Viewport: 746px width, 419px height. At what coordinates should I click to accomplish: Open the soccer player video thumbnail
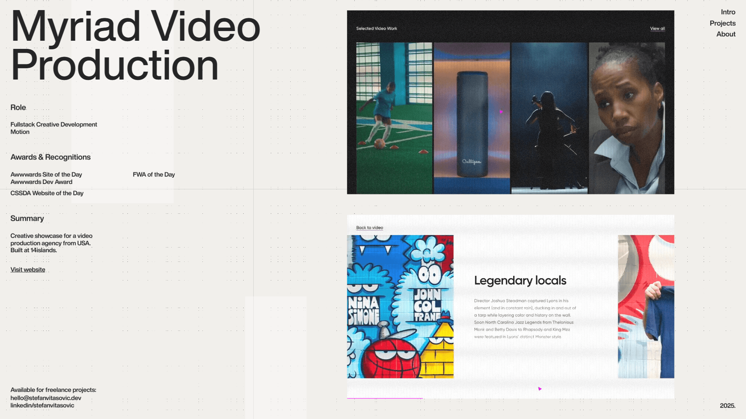tap(394, 118)
